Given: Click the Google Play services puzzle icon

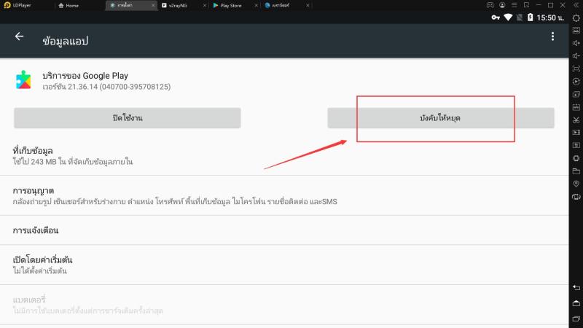Looking at the screenshot, I should pos(24,79).
